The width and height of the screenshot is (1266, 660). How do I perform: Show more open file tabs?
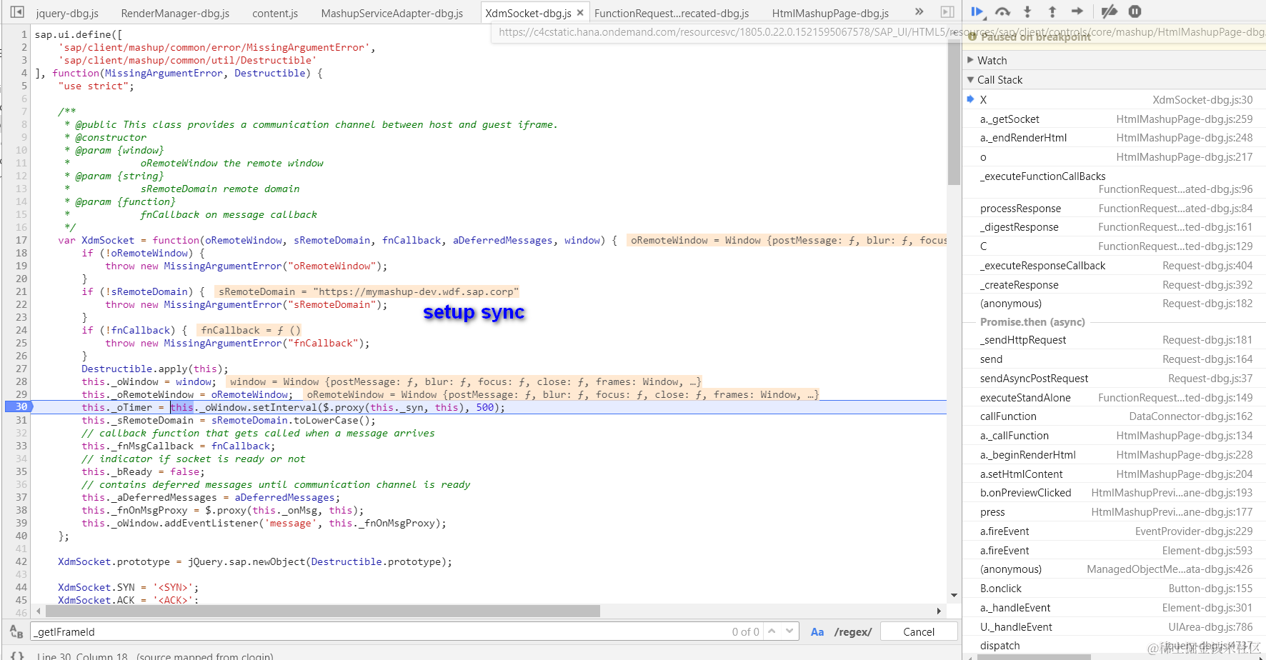pyautogui.click(x=919, y=12)
